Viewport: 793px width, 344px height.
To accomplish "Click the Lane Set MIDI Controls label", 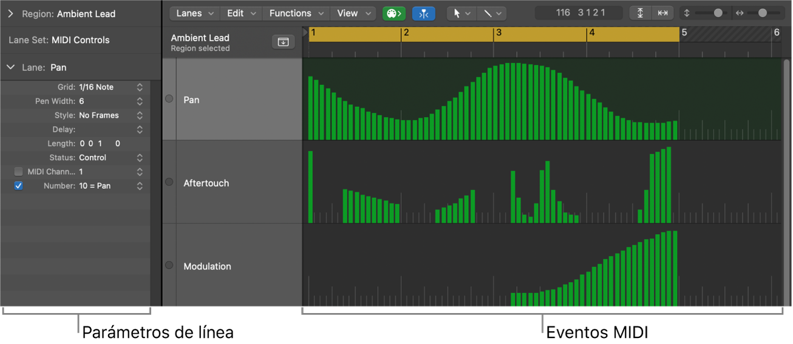I will click(x=59, y=40).
